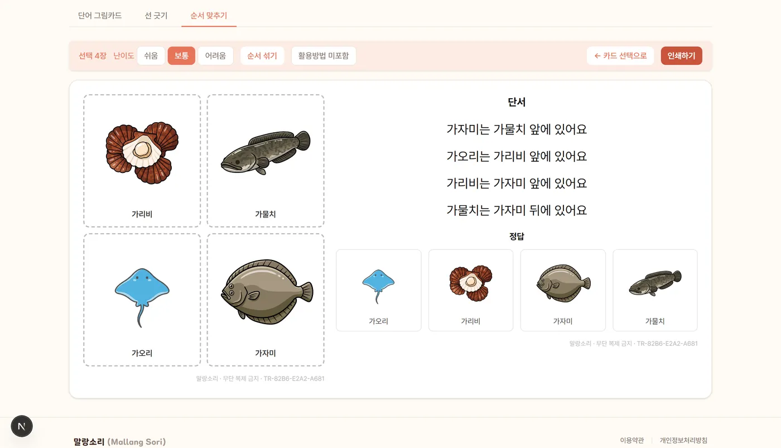Click the 말랑소리 (Mallang Sori) footer title
The width and height of the screenshot is (781, 448).
[119, 442]
